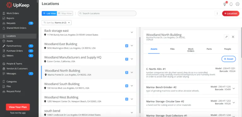Click the Purchase Orders count badge 4
Viewport: 242px width, 117px height.
[x=31, y=51]
